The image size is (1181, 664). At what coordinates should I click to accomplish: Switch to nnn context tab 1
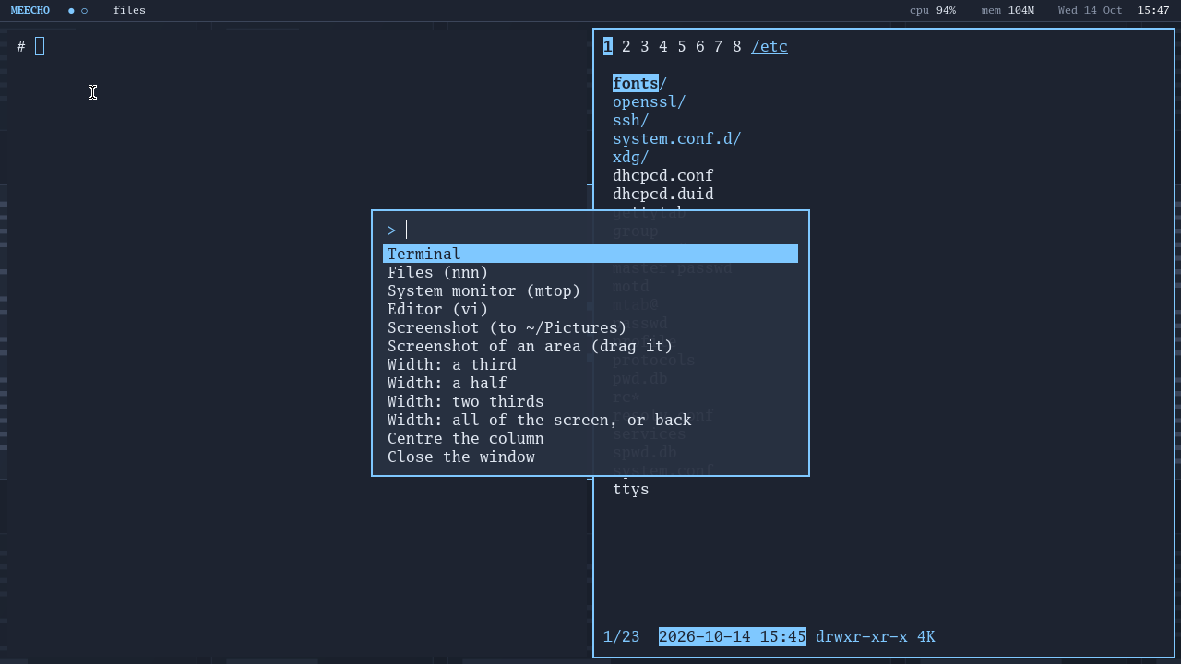click(608, 47)
